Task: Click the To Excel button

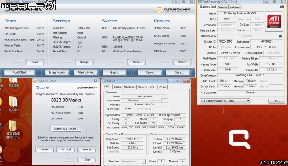Action: [x=66, y=149]
